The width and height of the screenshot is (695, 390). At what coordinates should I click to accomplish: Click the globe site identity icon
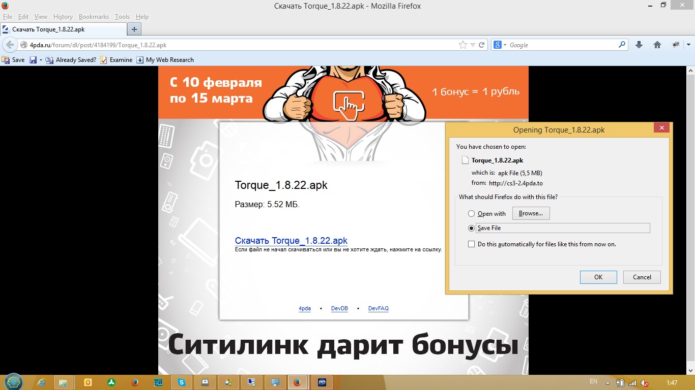[x=23, y=45]
